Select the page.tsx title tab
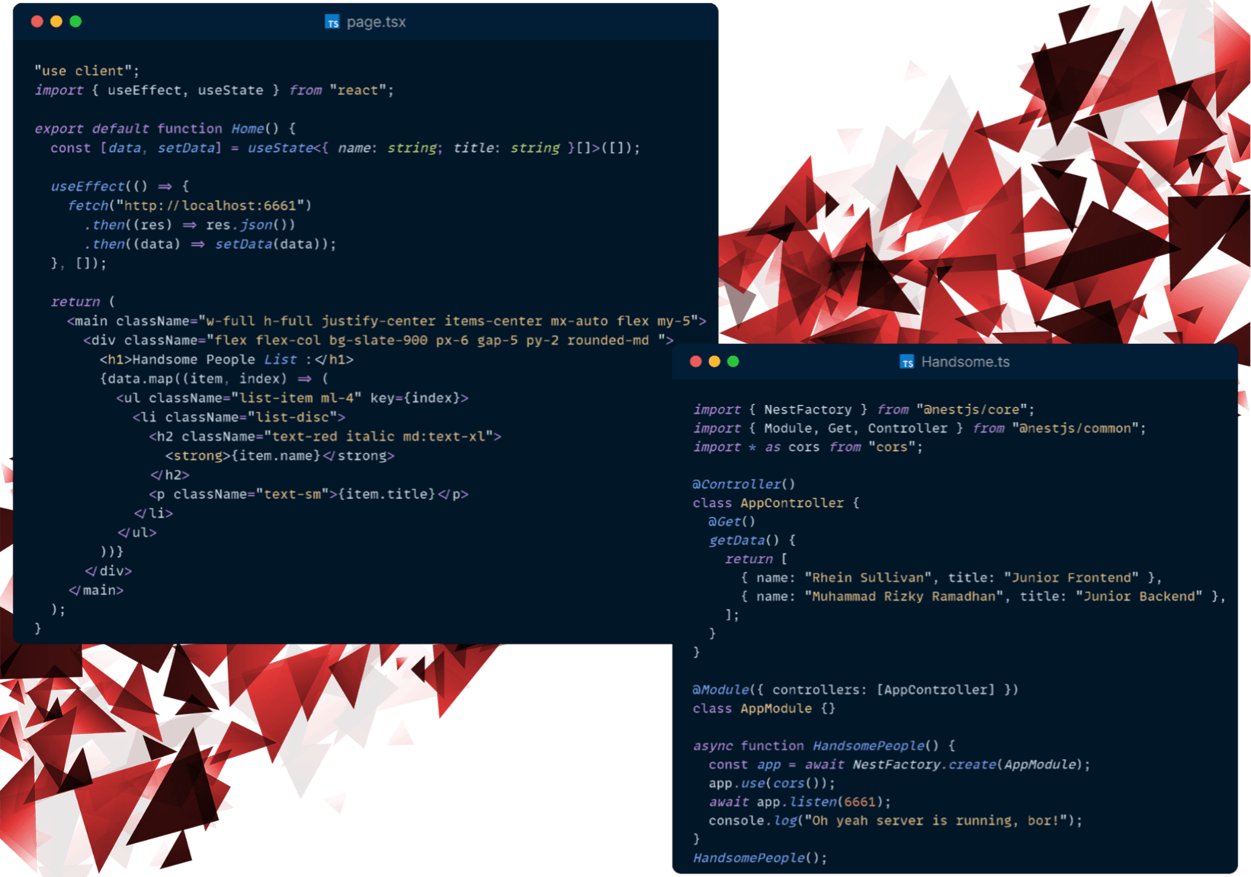The height and width of the screenshot is (877, 1251). [x=376, y=23]
